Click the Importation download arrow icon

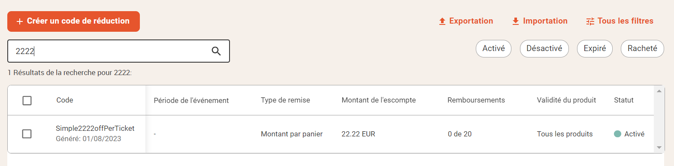(x=516, y=21)
